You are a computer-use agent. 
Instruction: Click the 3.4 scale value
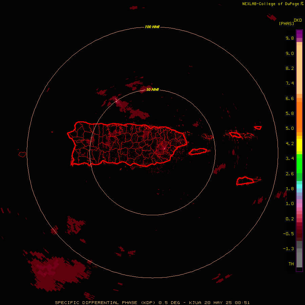pyautogui.click(x=290, y=159)
